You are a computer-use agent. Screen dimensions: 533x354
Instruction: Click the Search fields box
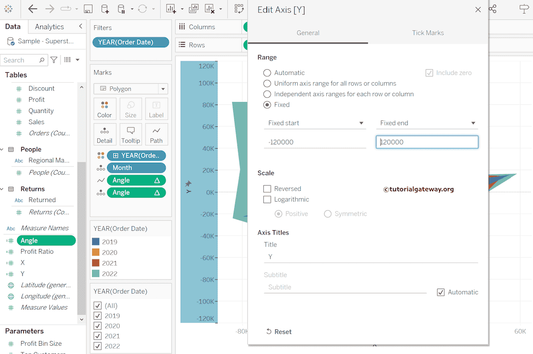(x=24, y=60)
